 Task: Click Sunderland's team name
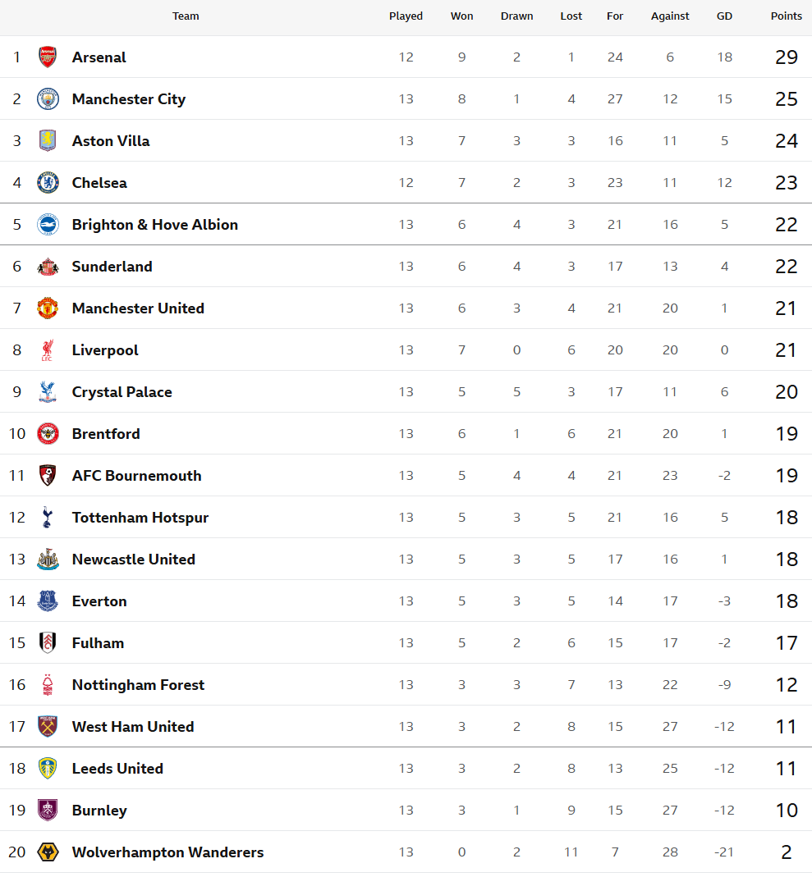(x=112, y=267)
